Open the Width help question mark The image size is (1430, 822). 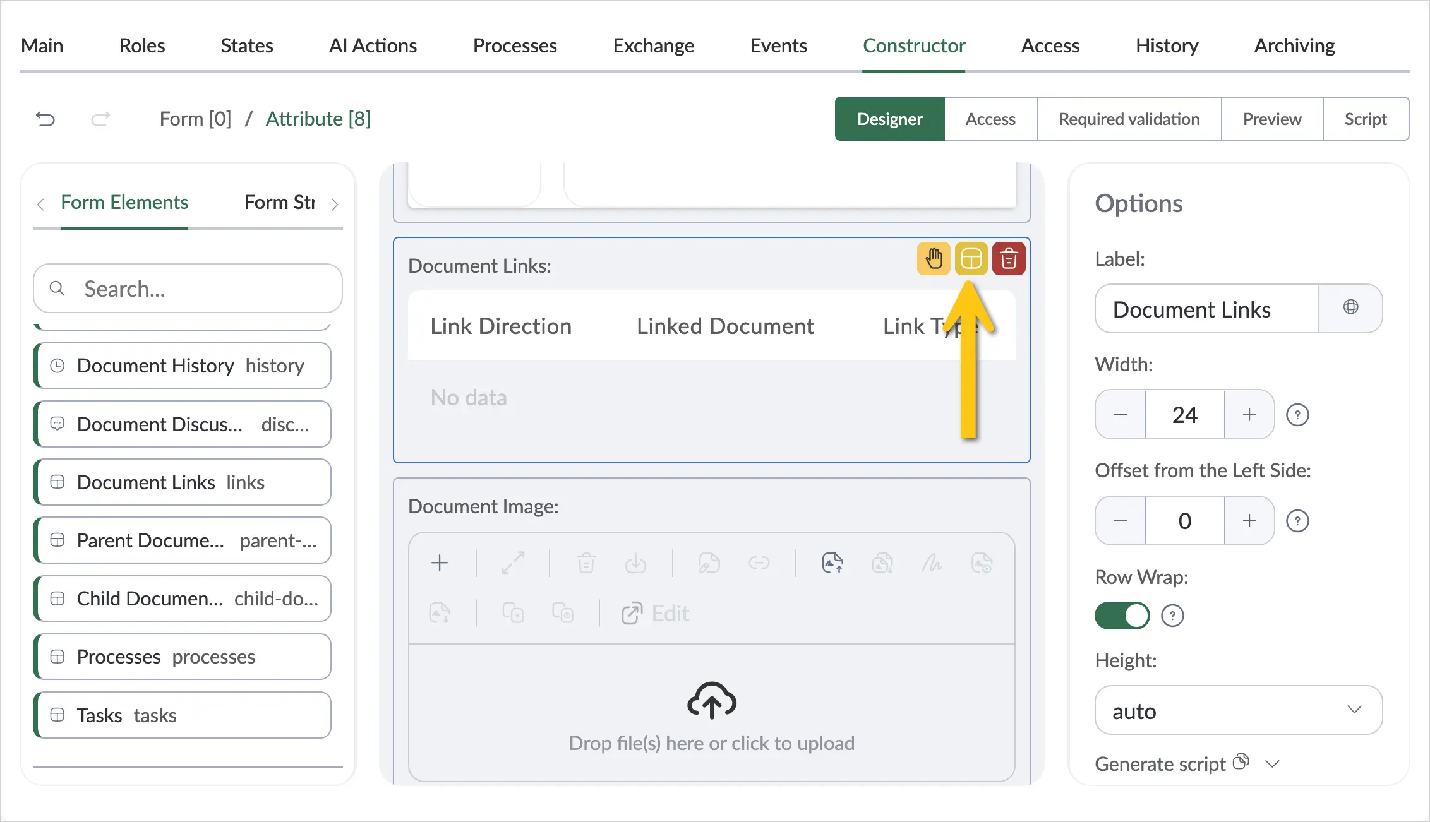pyautogui.click(x=1297, y=415)
